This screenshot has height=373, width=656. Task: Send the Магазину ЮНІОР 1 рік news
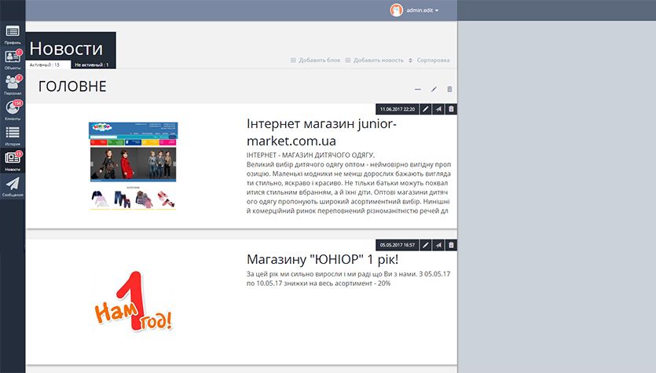tap(438, 245)
